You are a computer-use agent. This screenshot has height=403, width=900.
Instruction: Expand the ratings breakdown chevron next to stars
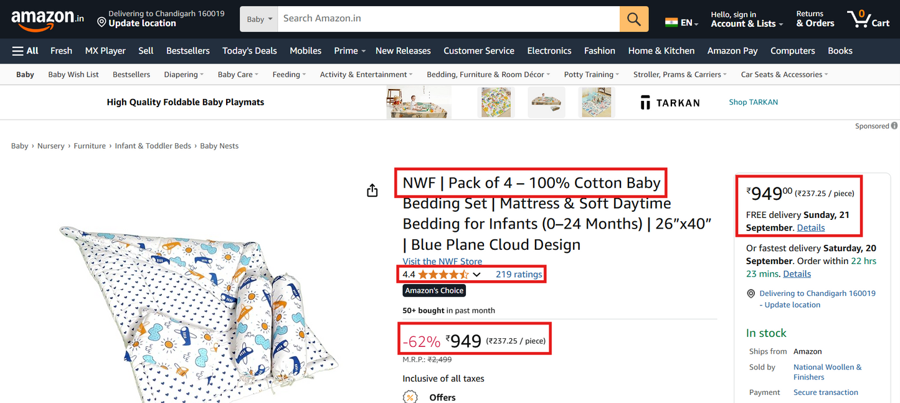[476, 274]
